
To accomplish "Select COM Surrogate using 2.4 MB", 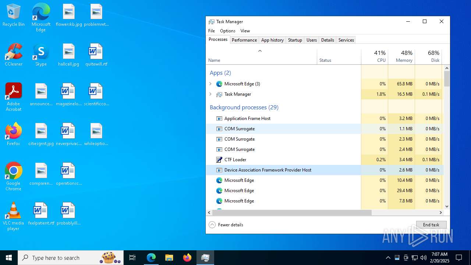I will click(x=325, y=149).
